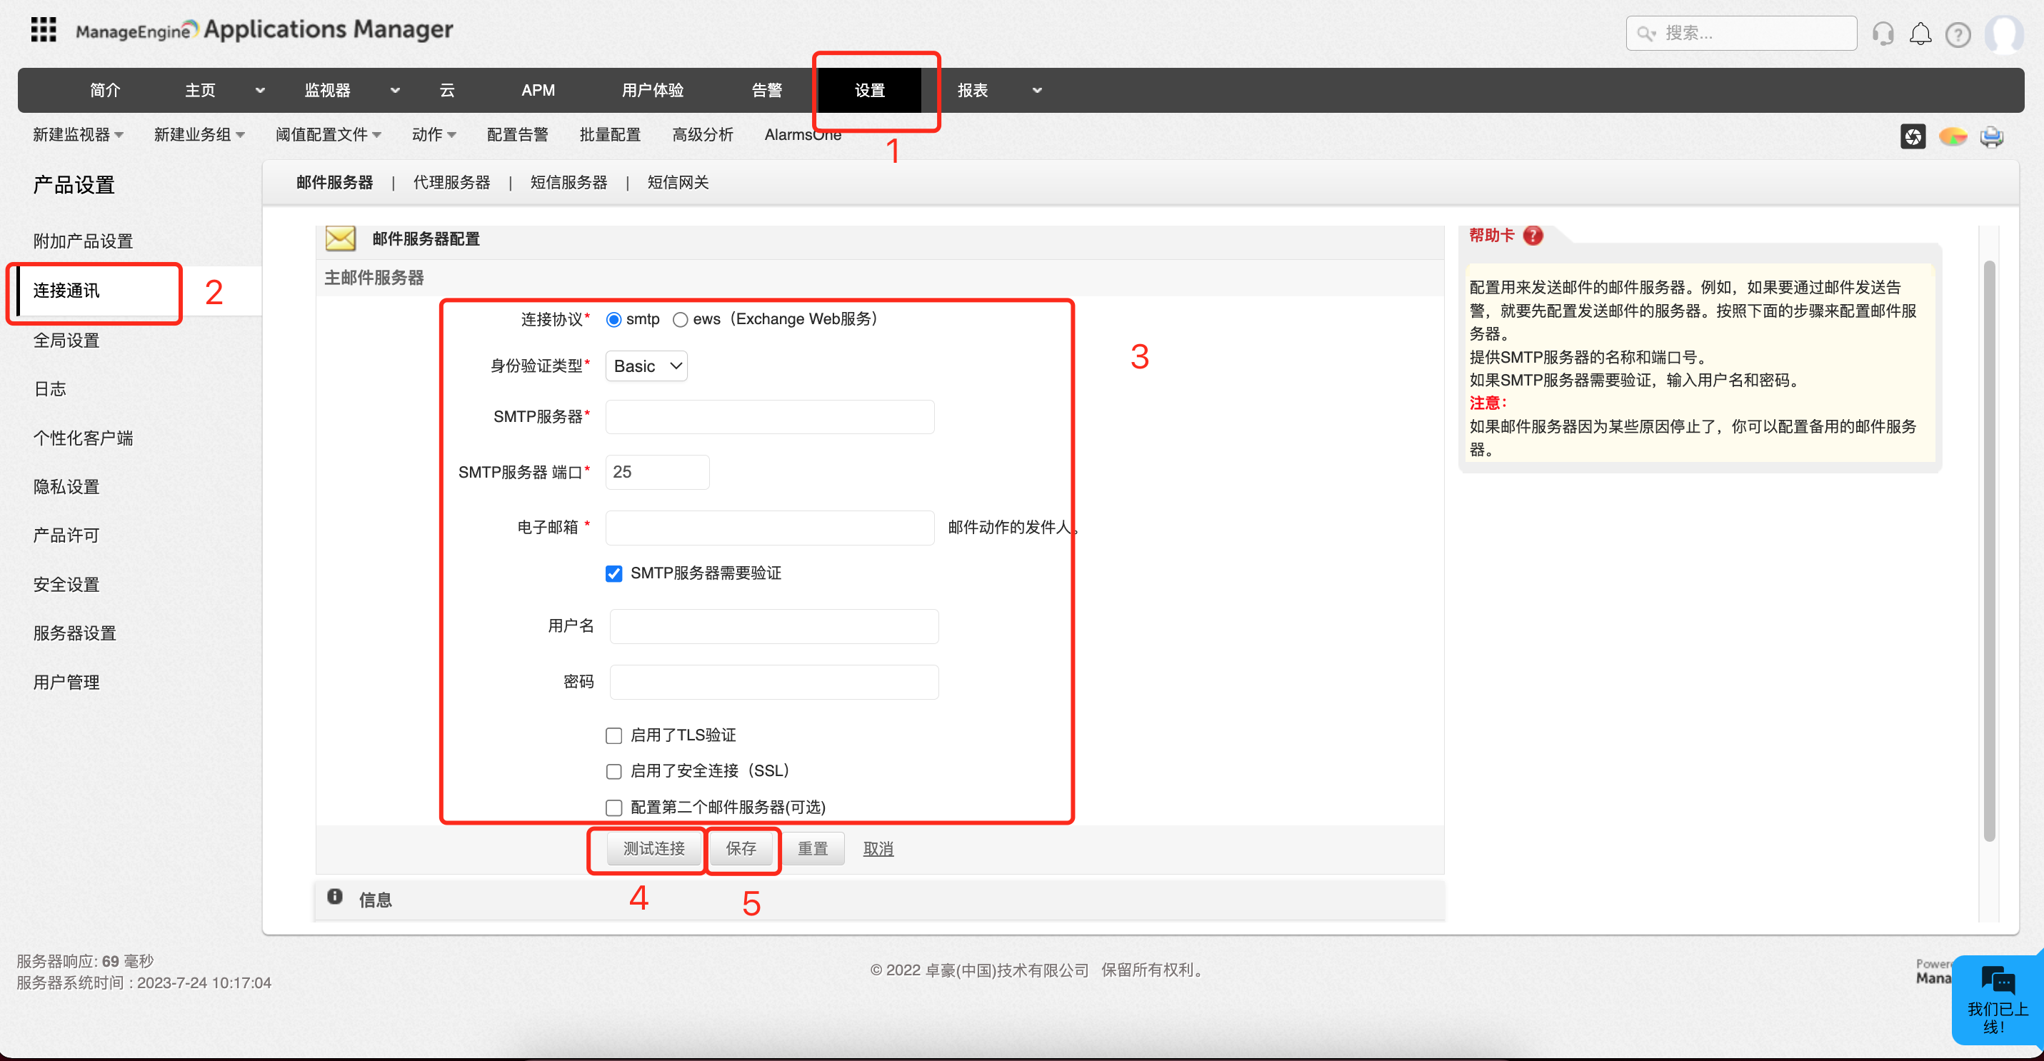The image size is (2044, 1061).
Task: Click the 电子邮箱 input field
Action: [x=770, y=528]
